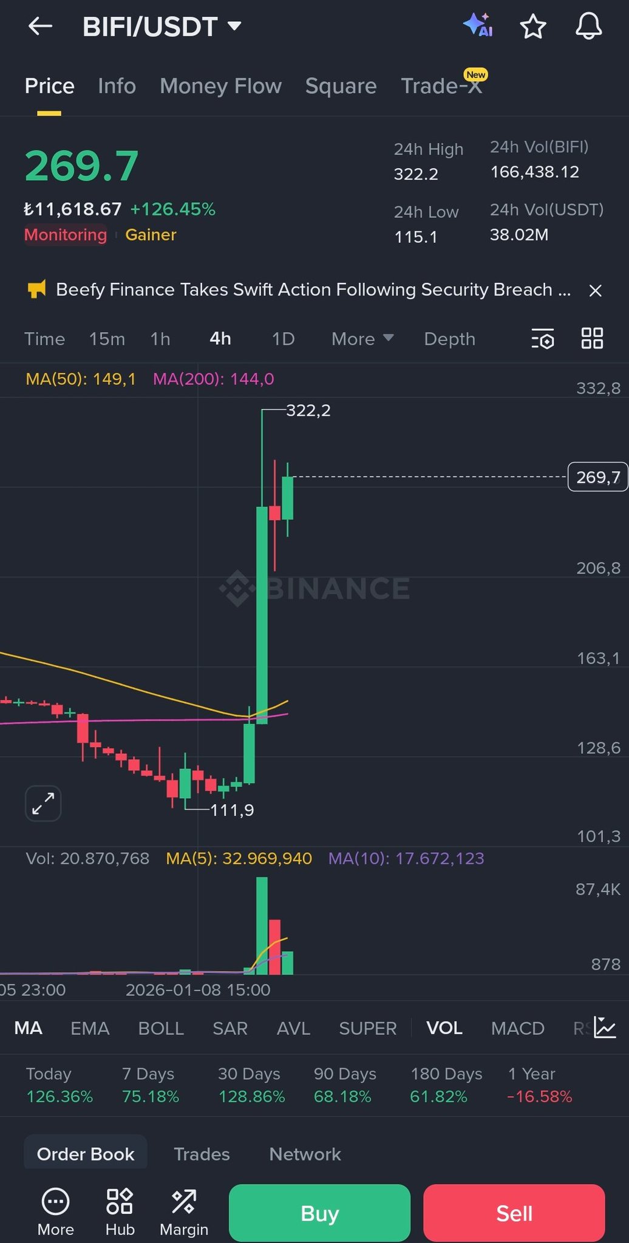The width and height of the screenshot is (629, 1243).
Task: Open price alerts bell icon
Action: pyautogui.click(x=588, y=27)
